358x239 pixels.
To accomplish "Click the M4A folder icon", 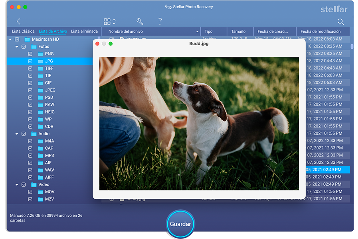I will click(x=40, y=141).
